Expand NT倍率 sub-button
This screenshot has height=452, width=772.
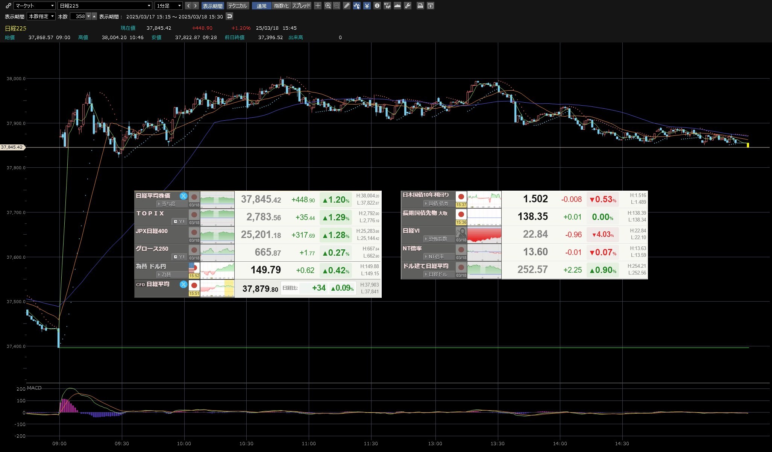point(439,256)
